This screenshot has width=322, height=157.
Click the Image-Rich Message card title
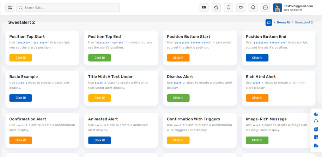tap(266, 119)
